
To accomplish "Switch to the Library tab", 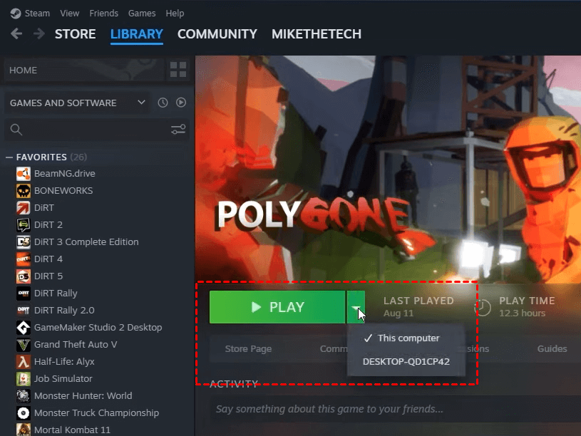I will click(x=137, y=34).
